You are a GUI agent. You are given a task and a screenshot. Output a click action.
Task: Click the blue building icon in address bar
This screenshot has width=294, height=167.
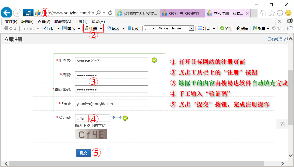(x=28, y=13)
